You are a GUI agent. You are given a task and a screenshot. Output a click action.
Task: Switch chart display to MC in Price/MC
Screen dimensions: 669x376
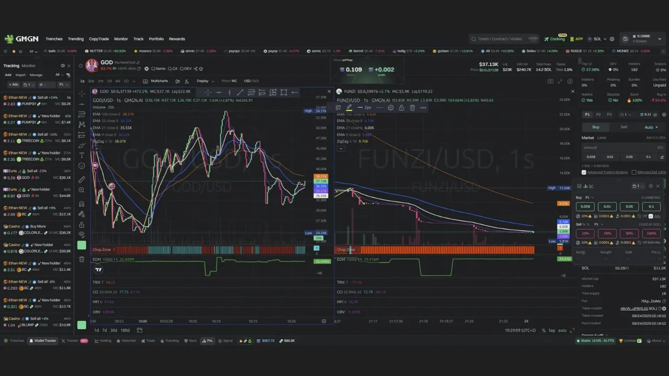pyautogui.click(x=234, y=81)
